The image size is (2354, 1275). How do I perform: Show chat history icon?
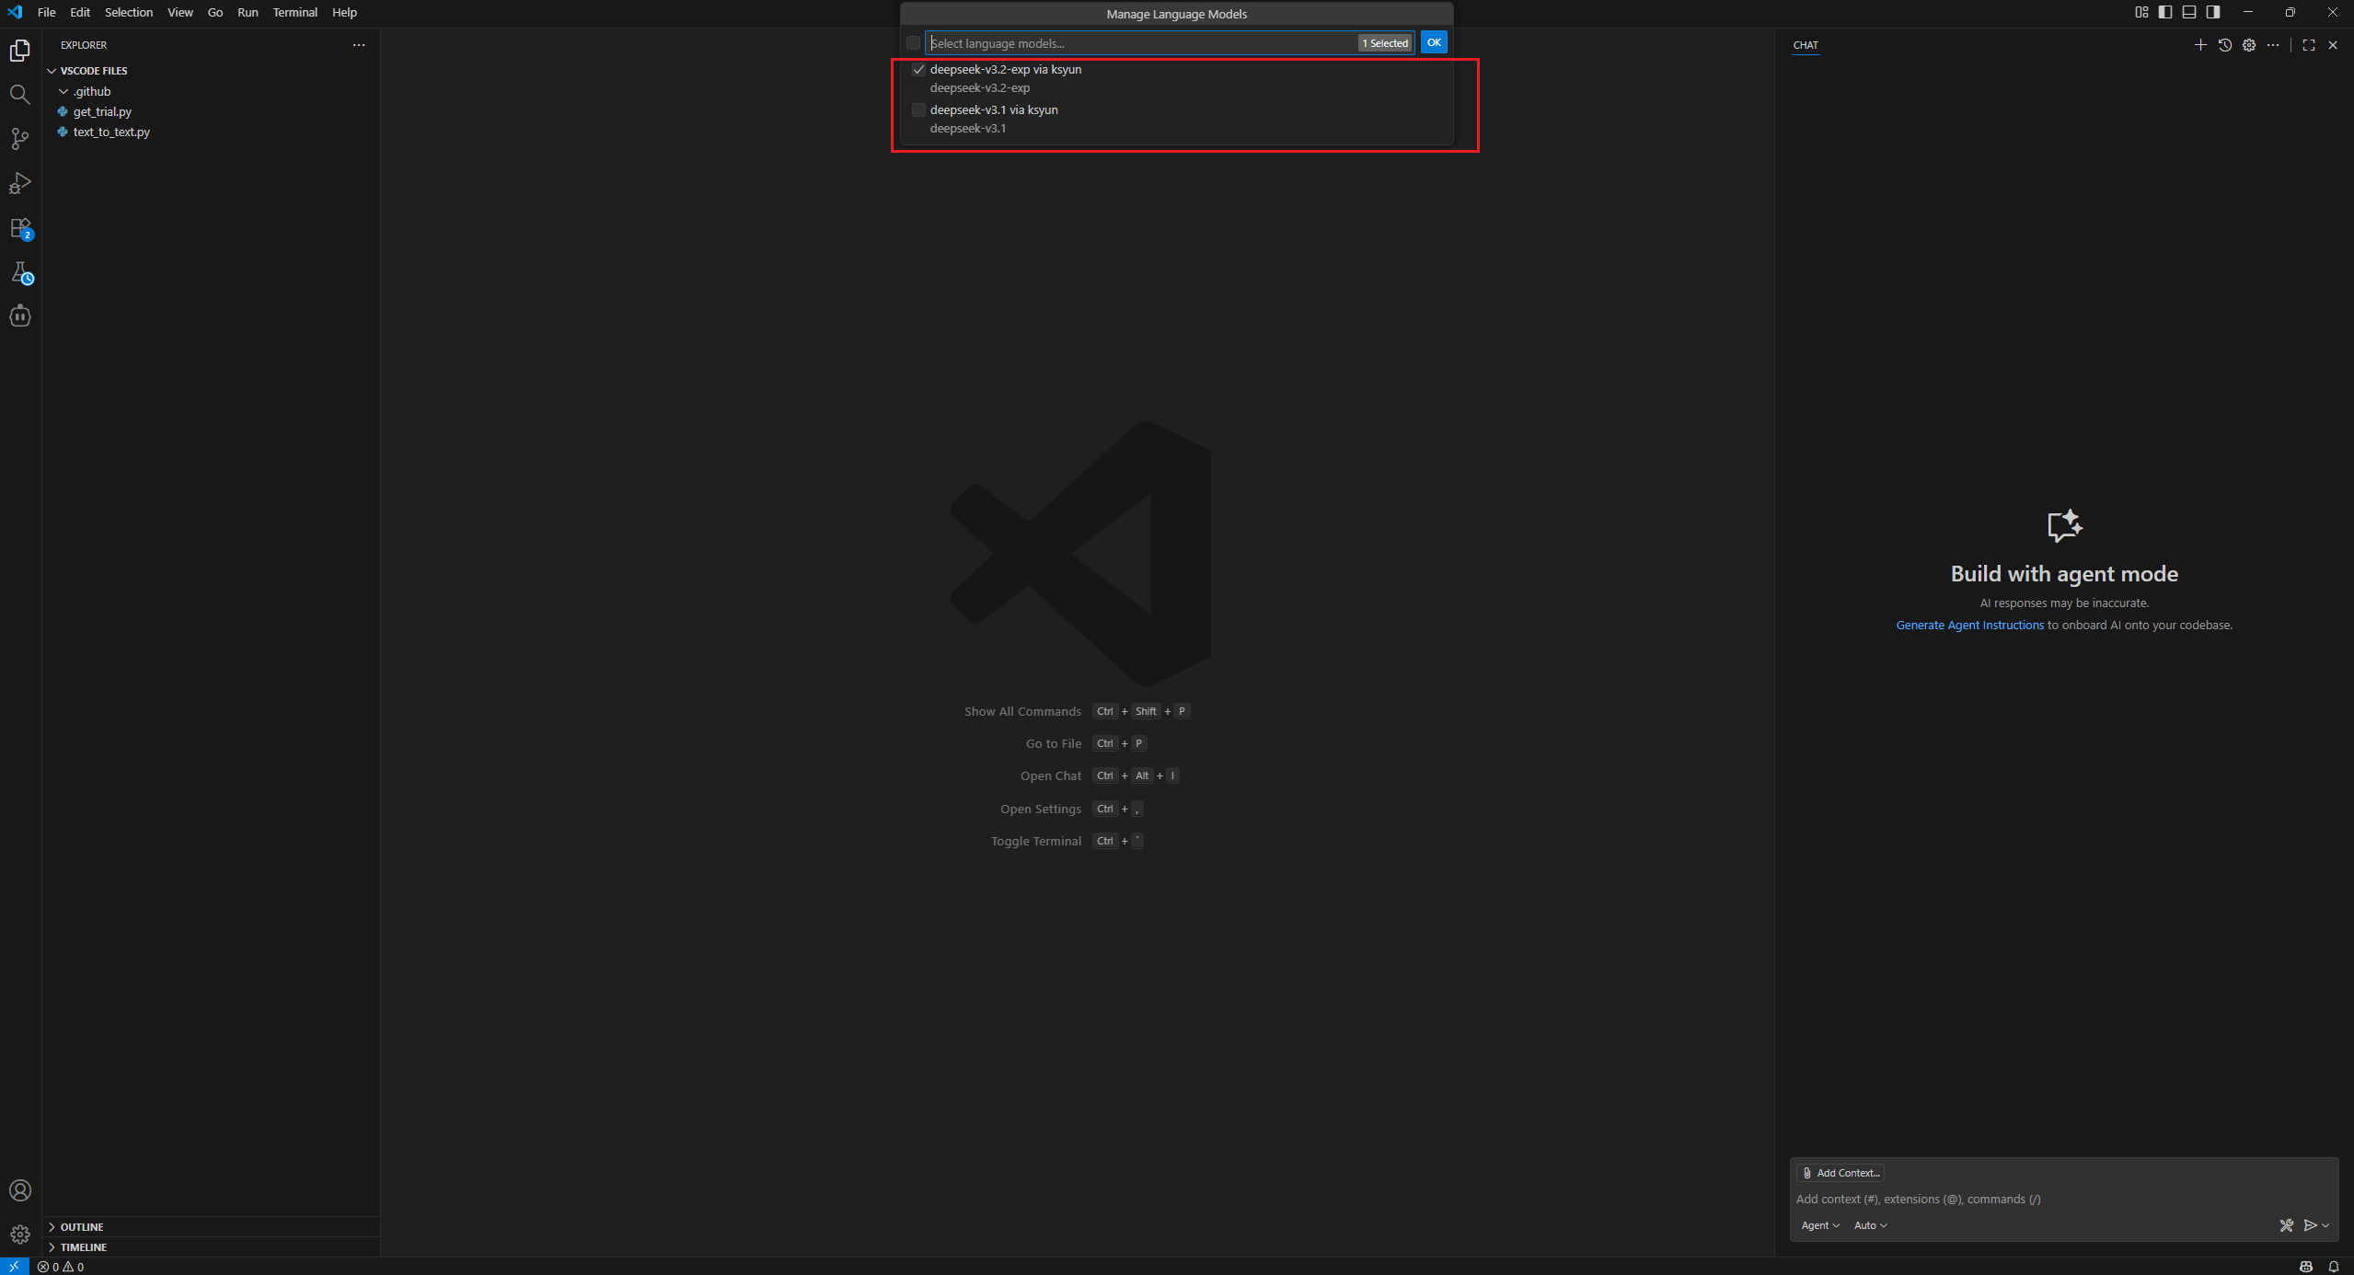point(2224,45)
